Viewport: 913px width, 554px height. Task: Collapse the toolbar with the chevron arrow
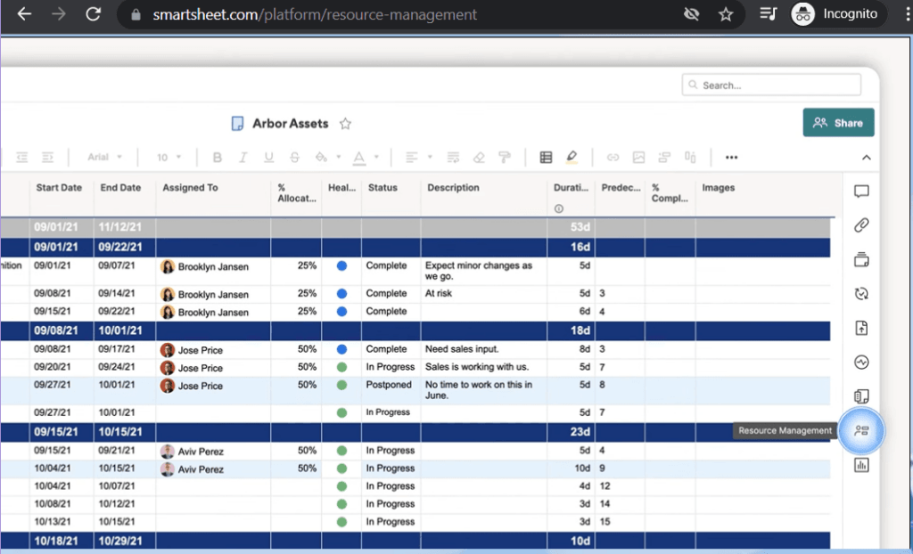pos(866,157)
